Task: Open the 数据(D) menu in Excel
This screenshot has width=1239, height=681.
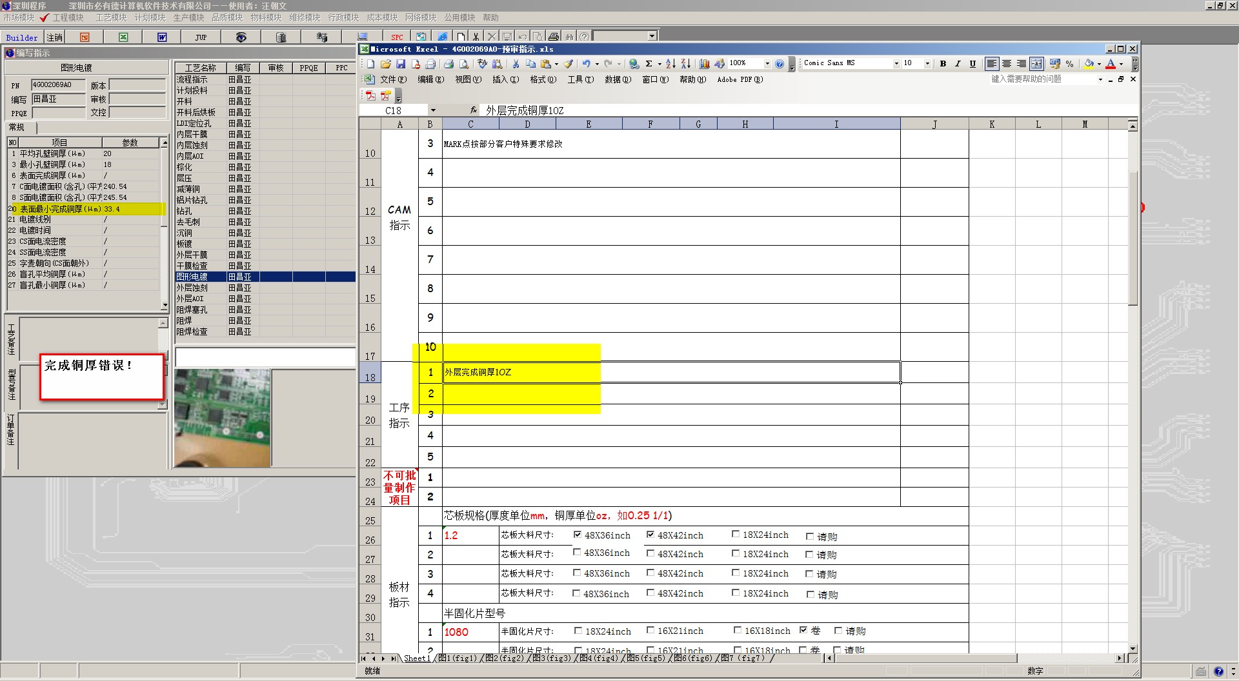Action: (x=618, y=79)
